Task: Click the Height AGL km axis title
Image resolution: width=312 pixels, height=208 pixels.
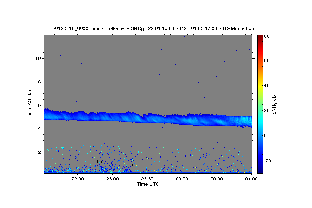Action: click(x=30, y=104)
